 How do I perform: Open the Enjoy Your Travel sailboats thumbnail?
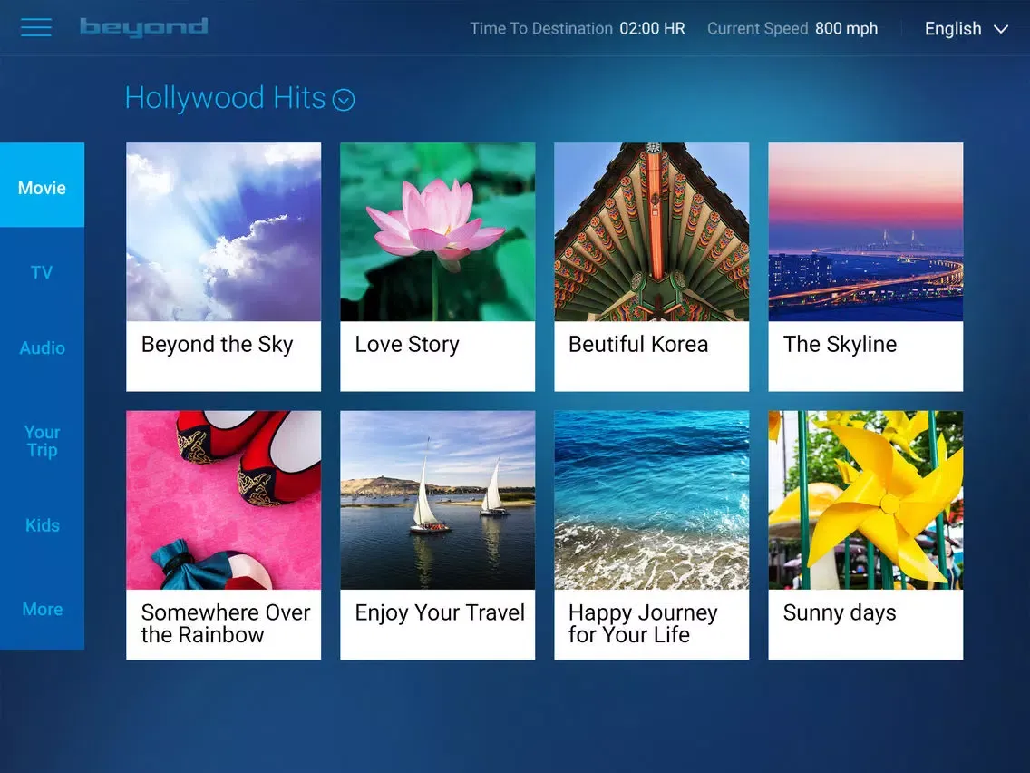click(438, 500)
